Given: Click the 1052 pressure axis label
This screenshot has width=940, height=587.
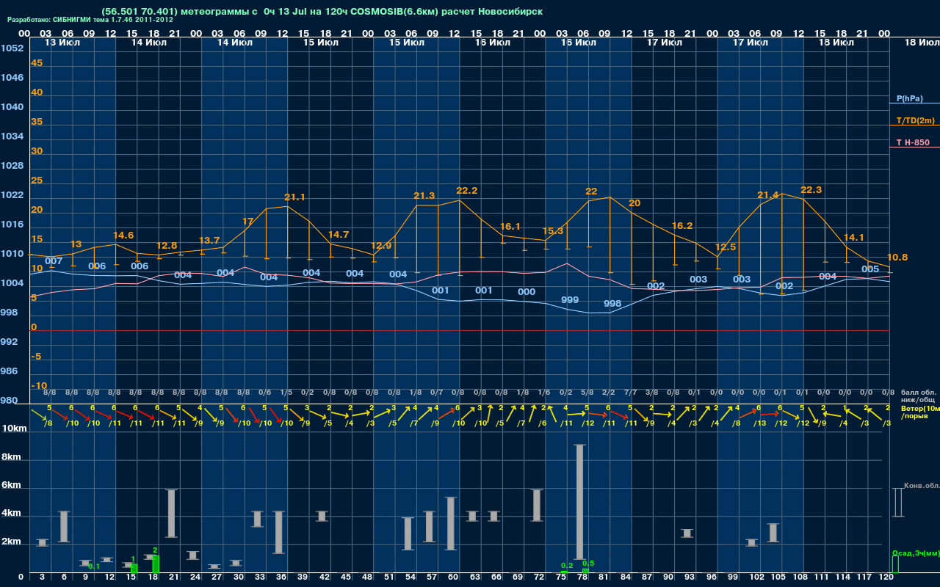Looking at the screenshot, I should click(12, 48).
